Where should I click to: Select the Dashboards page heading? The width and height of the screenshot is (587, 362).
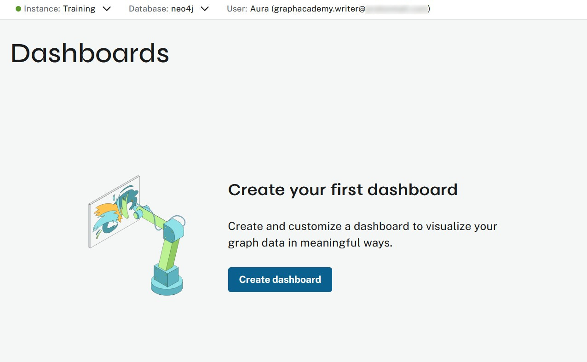click(x=90, y=53)
